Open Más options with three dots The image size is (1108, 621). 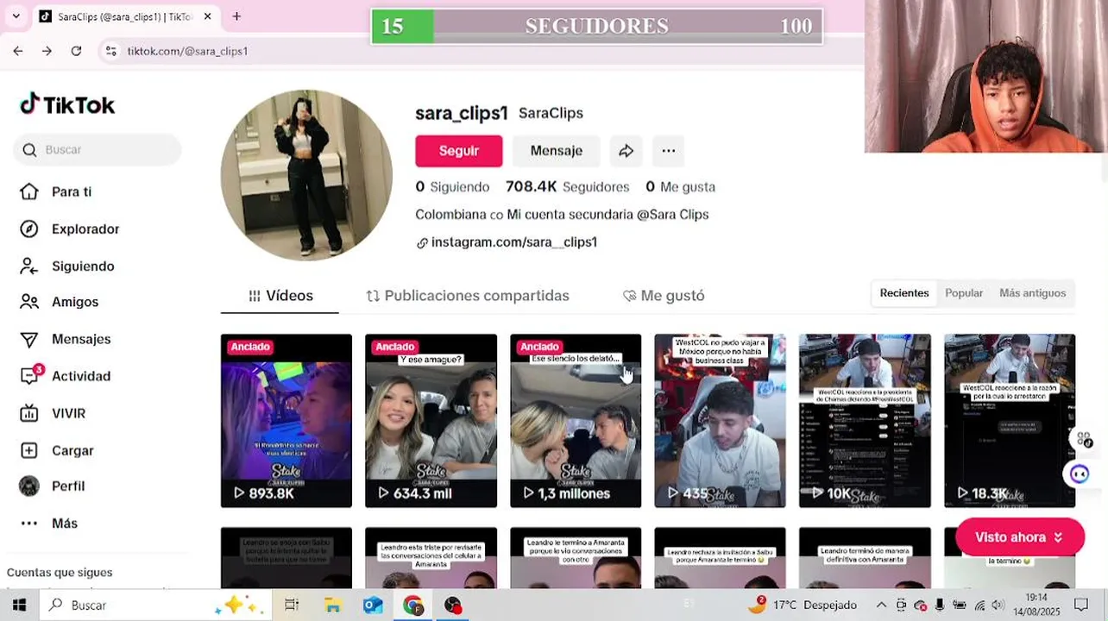(x=48, y=523)
